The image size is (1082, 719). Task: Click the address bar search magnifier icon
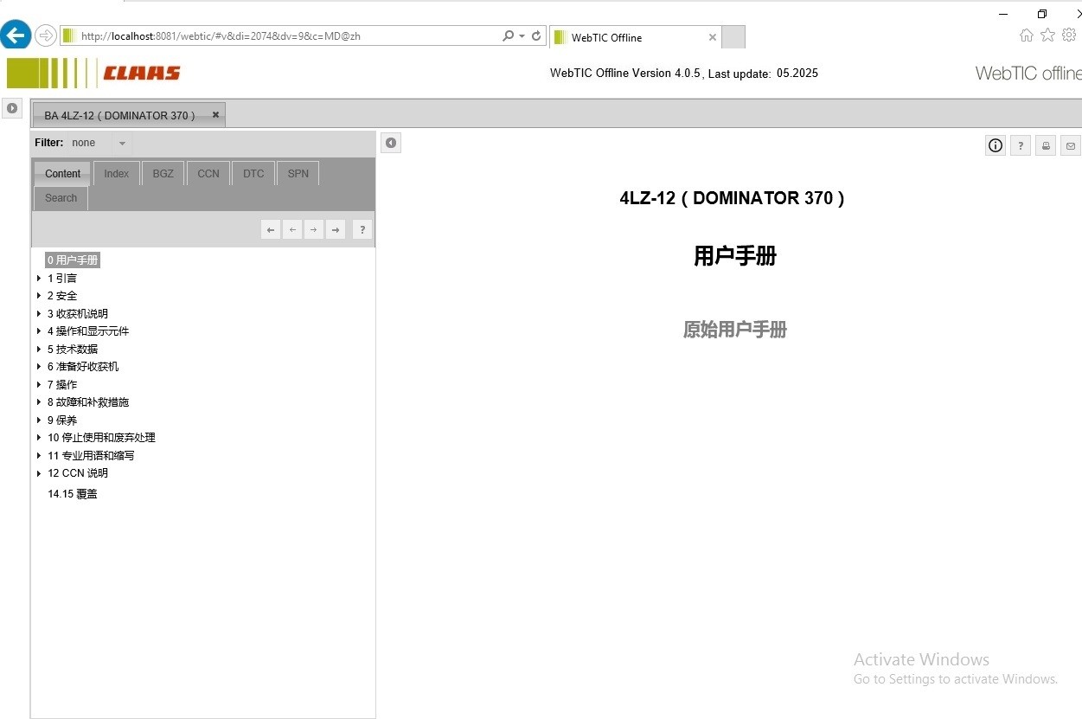point(509,35)
